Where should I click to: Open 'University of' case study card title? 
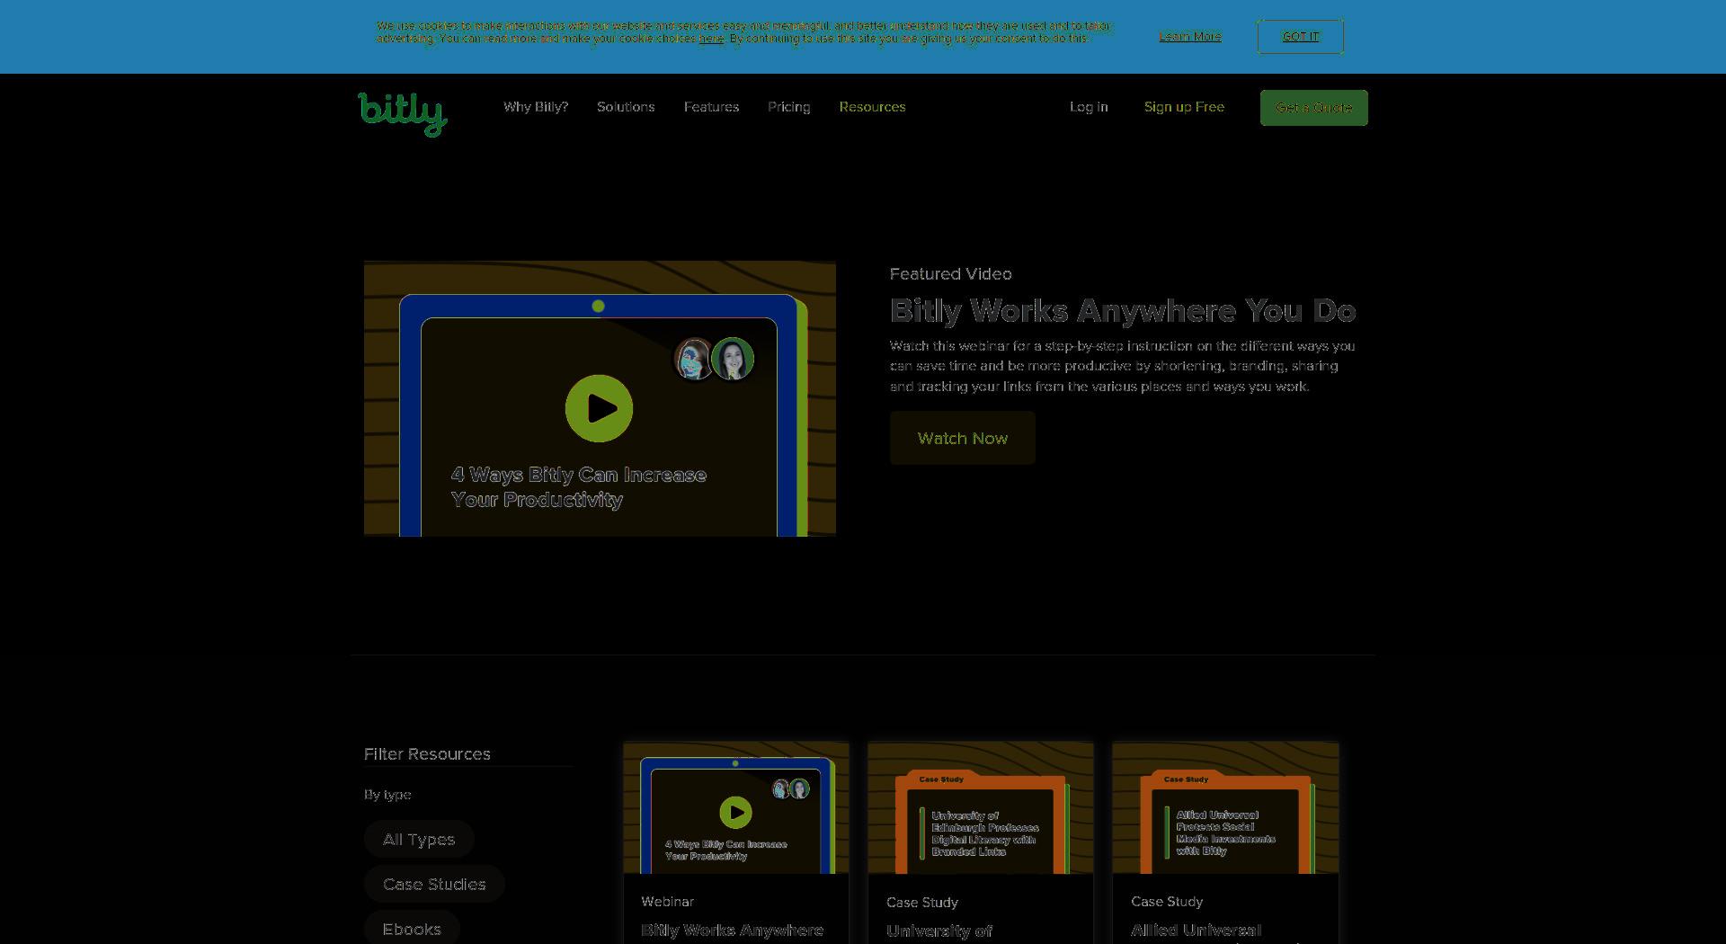[x=939, y=931]
